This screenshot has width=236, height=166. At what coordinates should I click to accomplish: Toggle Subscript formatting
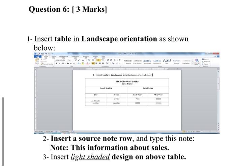[71, 63]
